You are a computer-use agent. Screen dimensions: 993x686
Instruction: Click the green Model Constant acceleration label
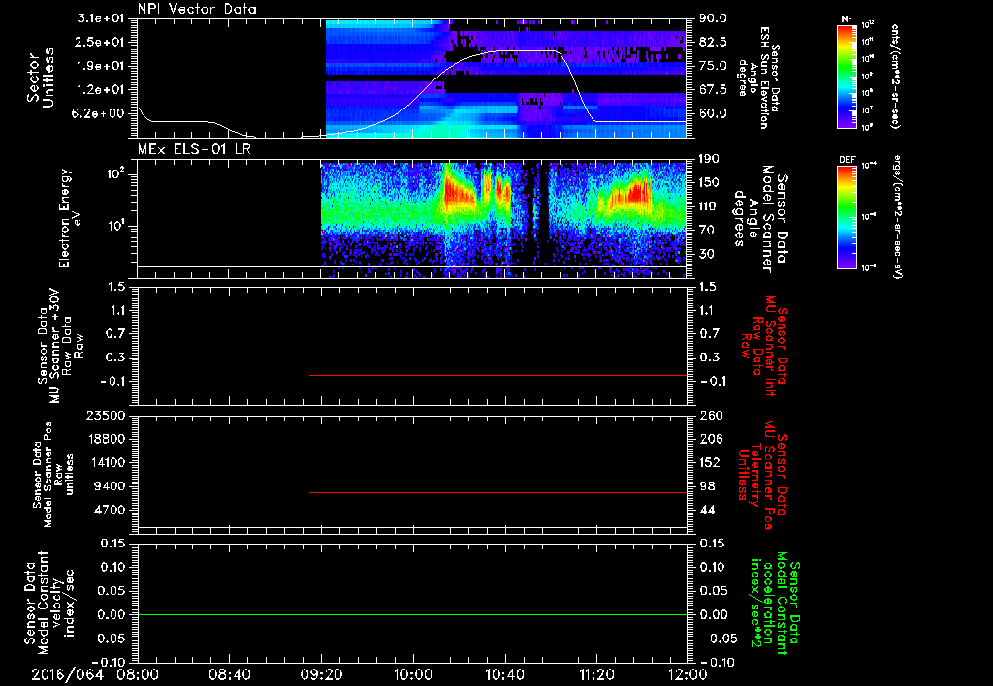pos(775,603)
